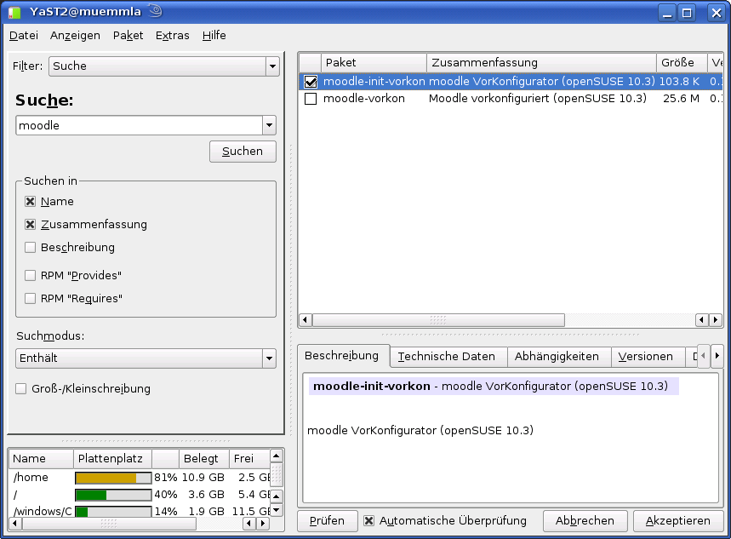Screen dimensions: 731x539
Task: Click the Akzeptieren button
Action: 678,521
